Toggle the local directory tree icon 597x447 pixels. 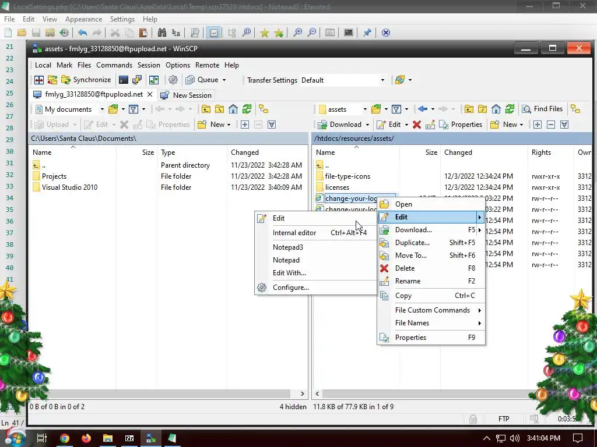click(264, 109)
